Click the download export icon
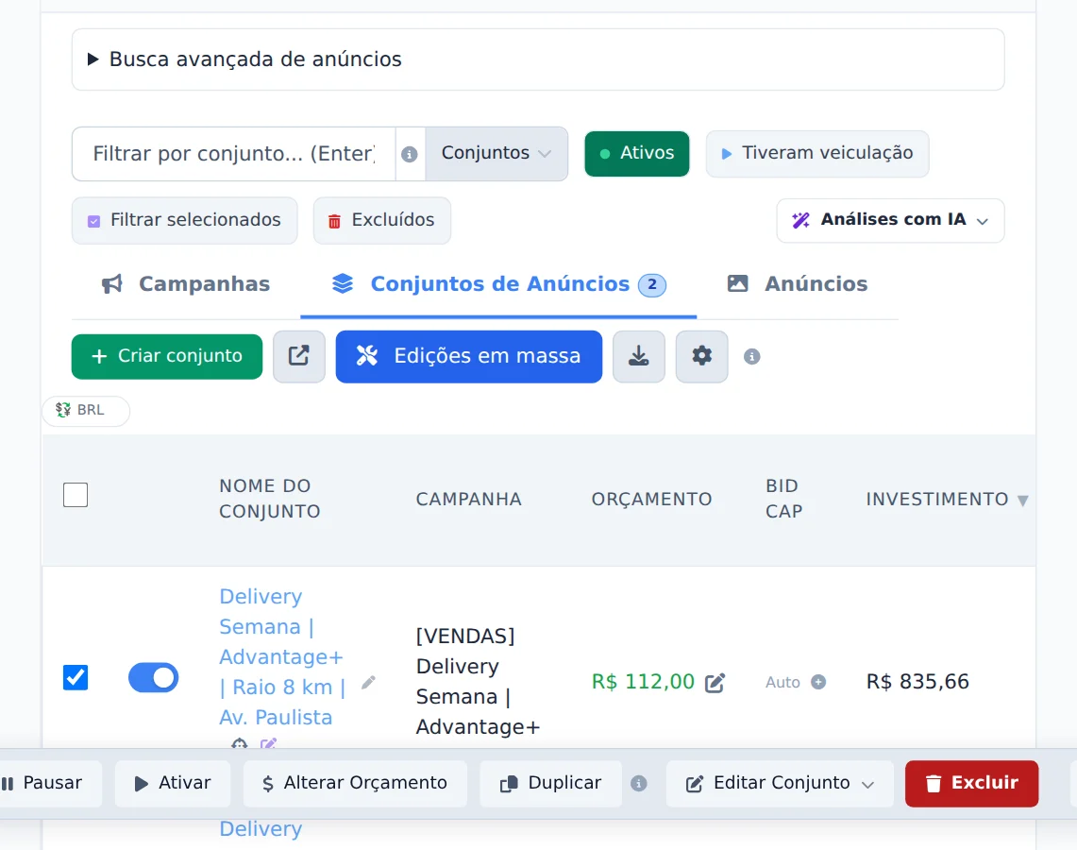The width and height of the screenshot is (1077, 850). click(x=639, y=356)
